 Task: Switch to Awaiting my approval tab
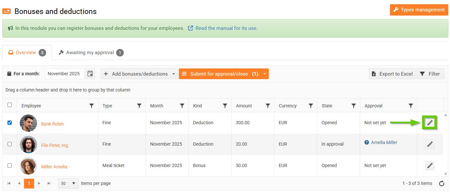[x=90, y=53]
